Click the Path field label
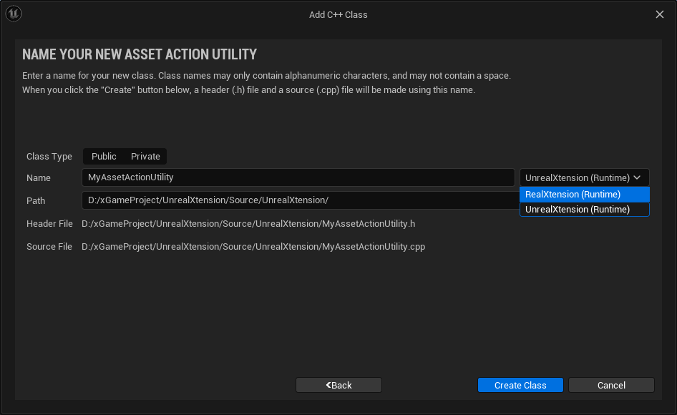This screenshot has height=415, width=677. coord(36,201)
